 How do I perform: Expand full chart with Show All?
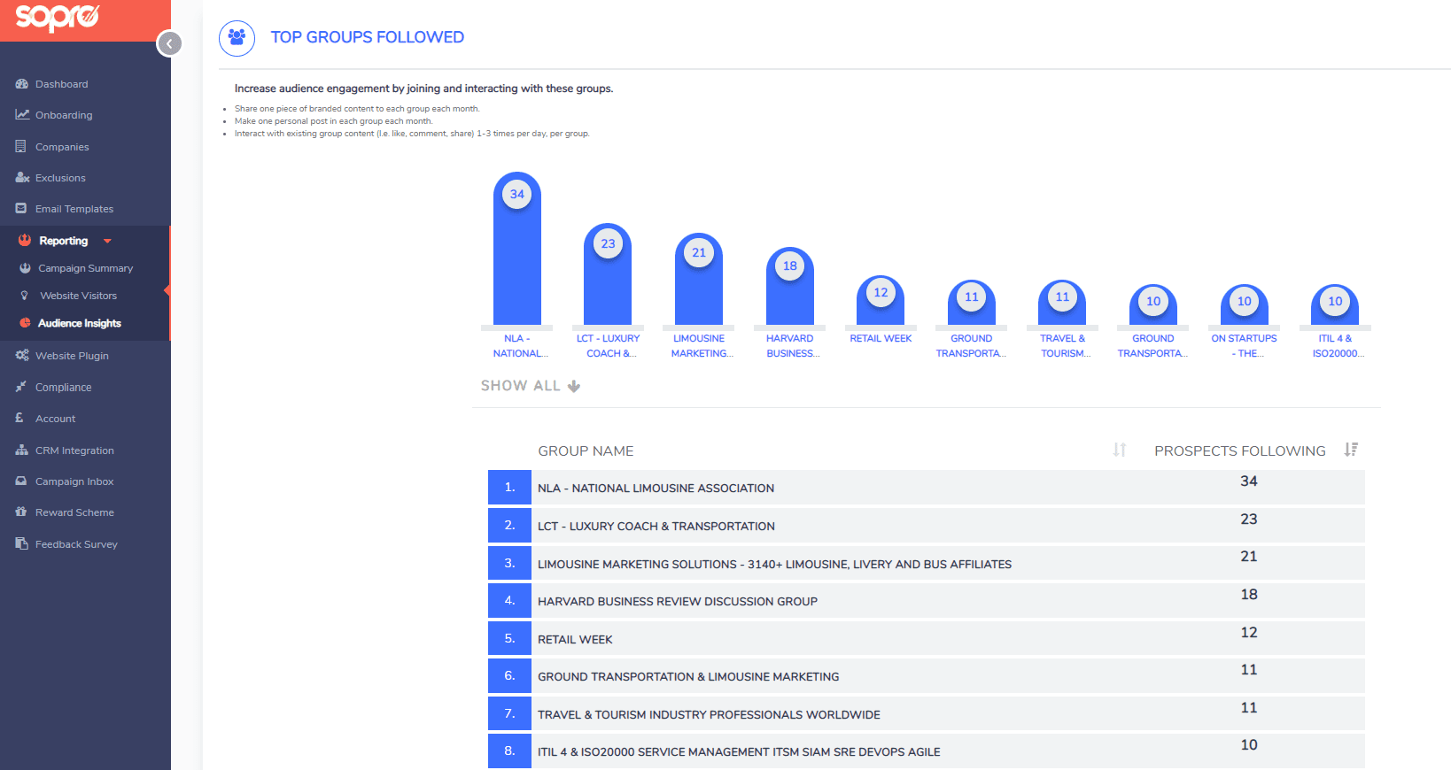click(x=531, y=386)
